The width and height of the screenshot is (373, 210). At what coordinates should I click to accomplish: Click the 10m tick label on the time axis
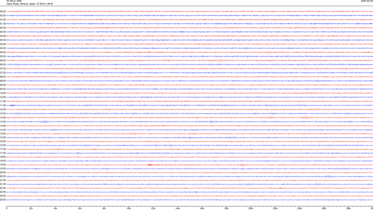coord(129,208)
